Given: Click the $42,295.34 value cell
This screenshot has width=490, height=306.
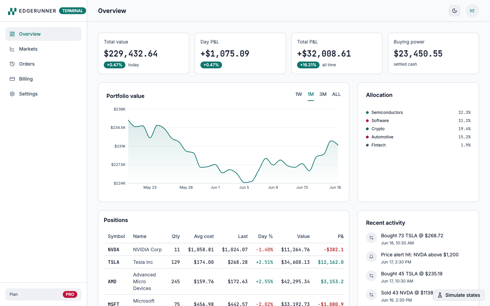Looking at the screenshot, I should pos(295,282).
